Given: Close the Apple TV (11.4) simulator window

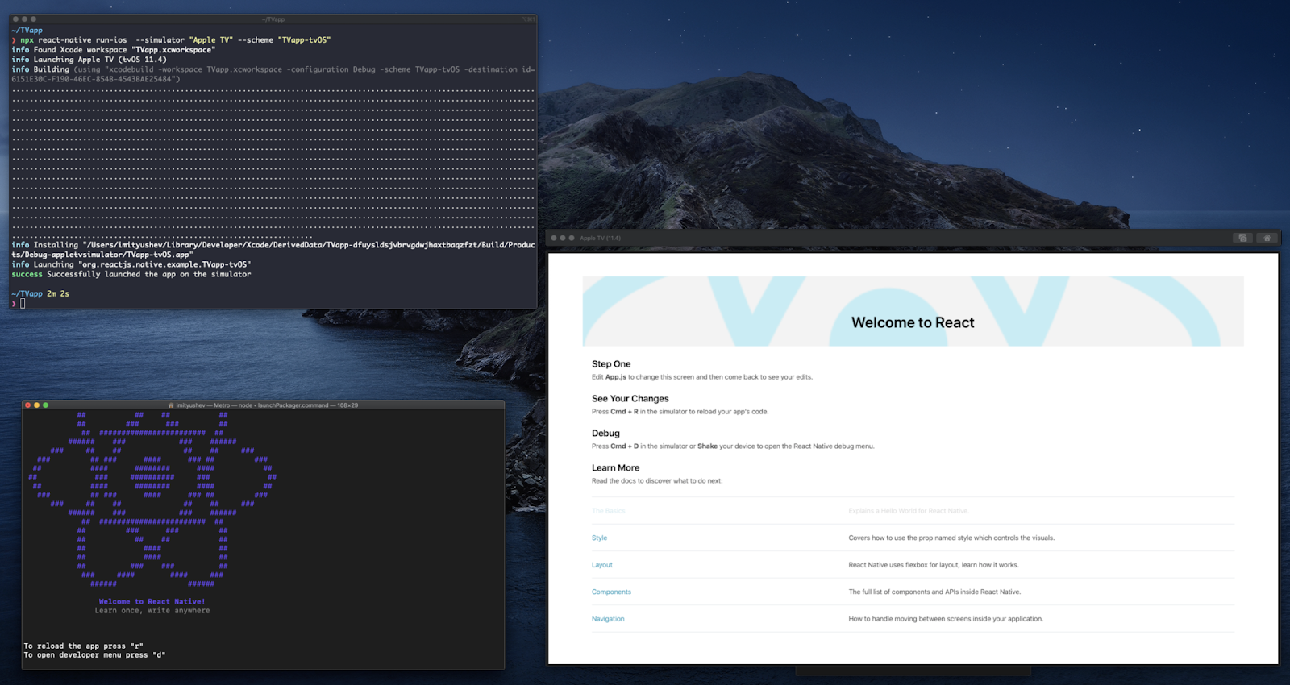Looking at the screenshot, I should [x=554, y=238].
